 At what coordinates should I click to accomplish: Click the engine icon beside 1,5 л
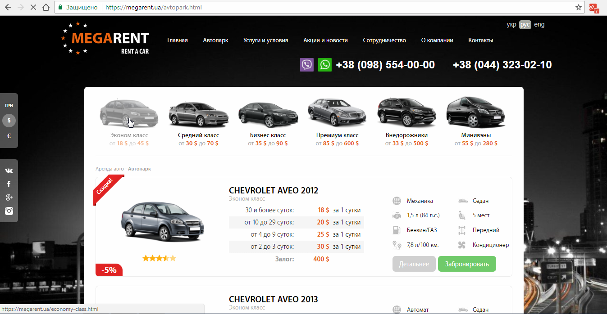click(397, 215)
